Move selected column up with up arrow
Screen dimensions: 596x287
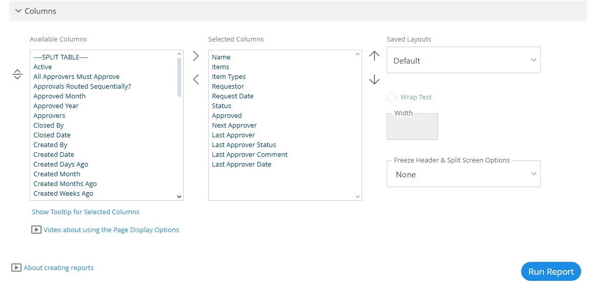[x=374, y=56]
